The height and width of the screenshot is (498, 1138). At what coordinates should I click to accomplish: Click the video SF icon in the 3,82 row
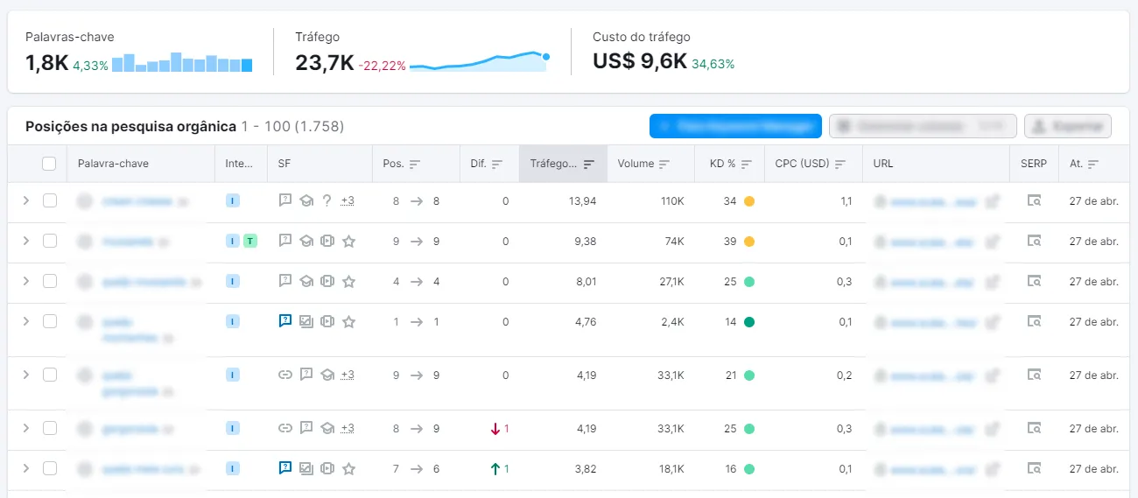point(327,469)
